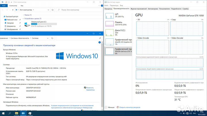Open taskbar search magnifier icon
Viewport: 207px width, 116px height.
10,113
